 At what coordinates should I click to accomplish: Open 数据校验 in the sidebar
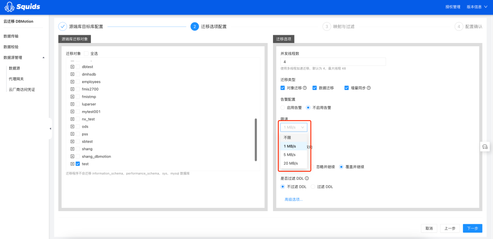(x=11, y=47)
